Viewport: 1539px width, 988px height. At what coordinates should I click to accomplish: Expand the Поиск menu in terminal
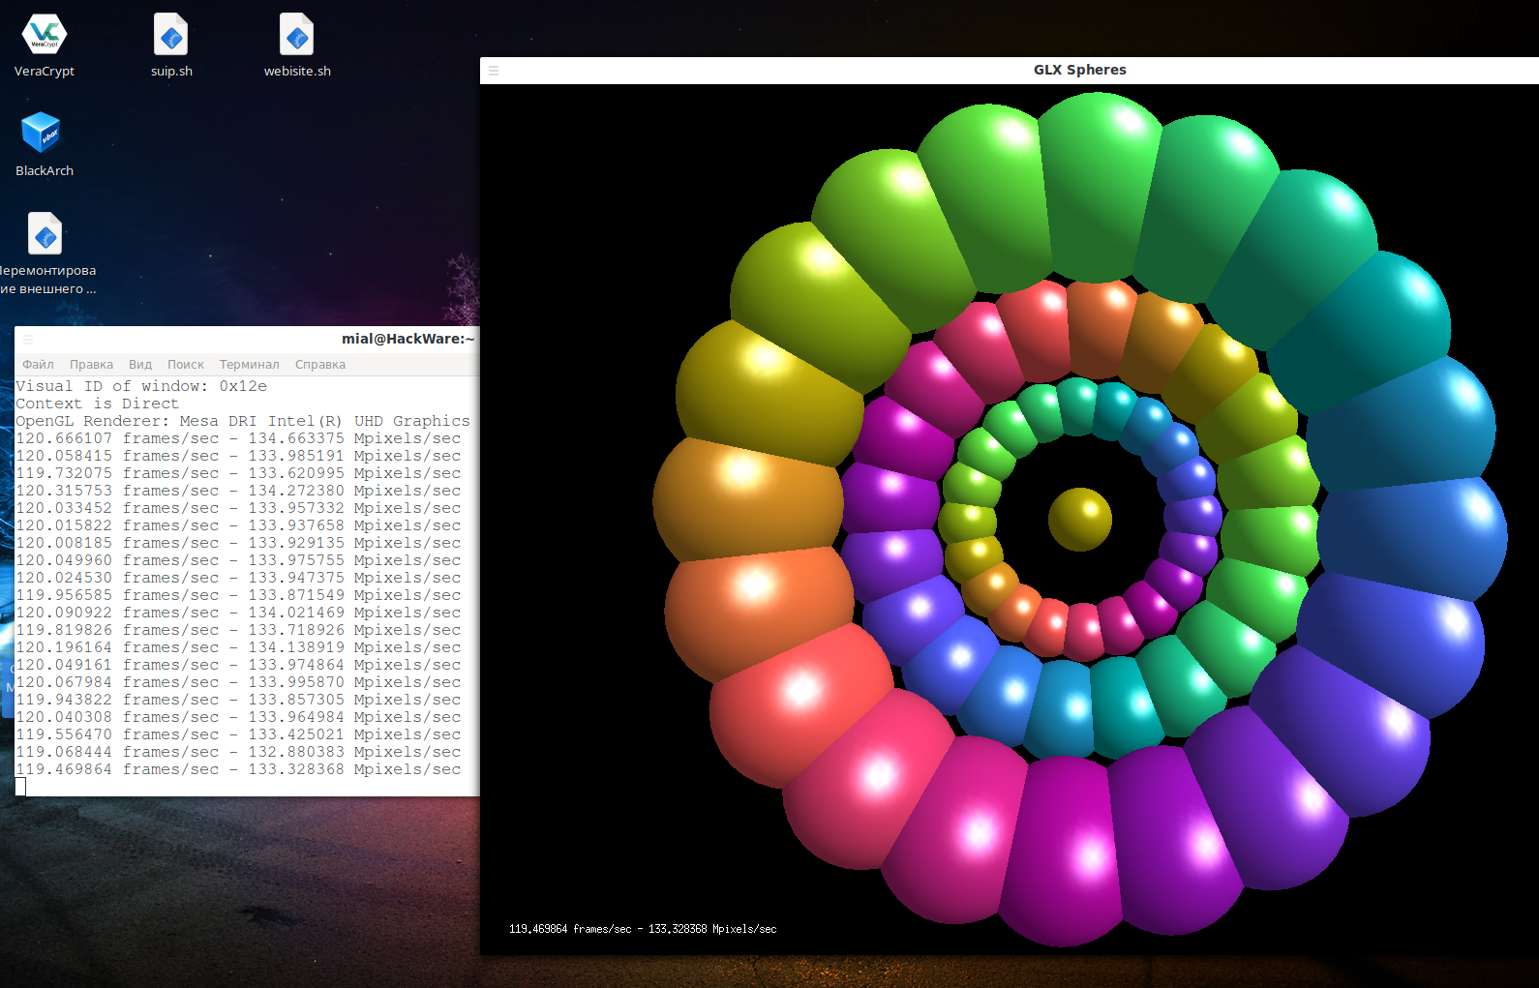click(185, 365)
